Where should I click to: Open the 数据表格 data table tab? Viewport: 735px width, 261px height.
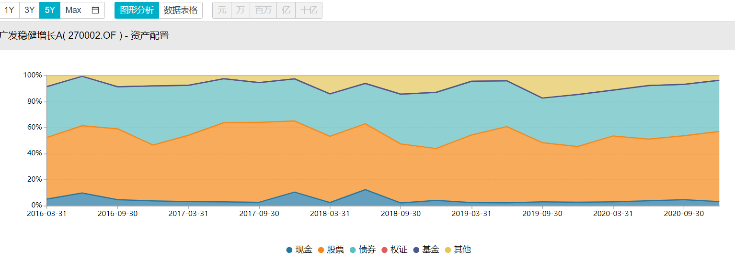pos(181,10)
